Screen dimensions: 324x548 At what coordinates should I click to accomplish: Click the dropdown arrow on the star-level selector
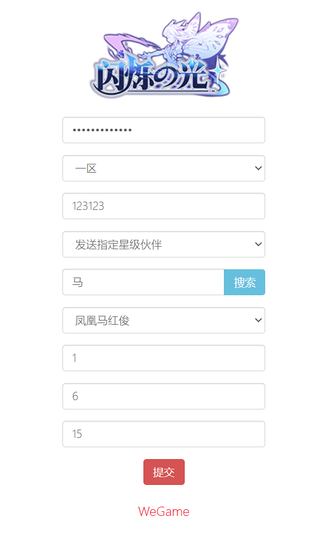pyautogui.click(x=258, y=244)
